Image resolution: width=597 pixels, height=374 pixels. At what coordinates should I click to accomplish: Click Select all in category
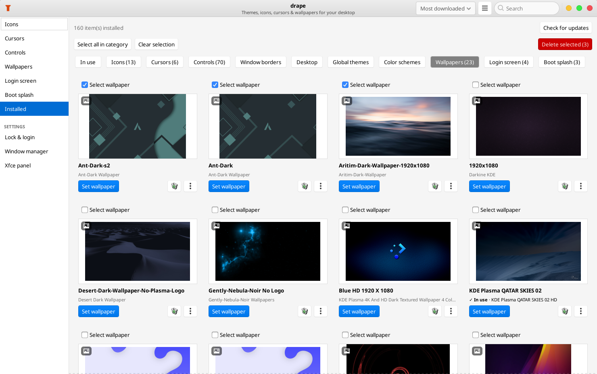(x=102, y=44)
